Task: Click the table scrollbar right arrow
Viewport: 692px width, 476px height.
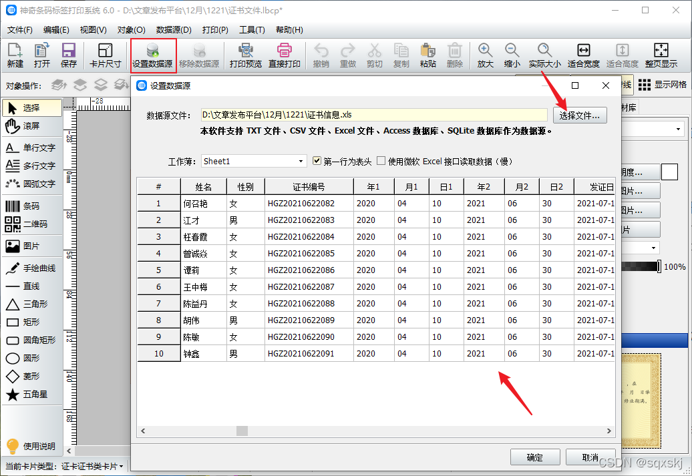Action: pyautogui.click(x=609, y=431)
